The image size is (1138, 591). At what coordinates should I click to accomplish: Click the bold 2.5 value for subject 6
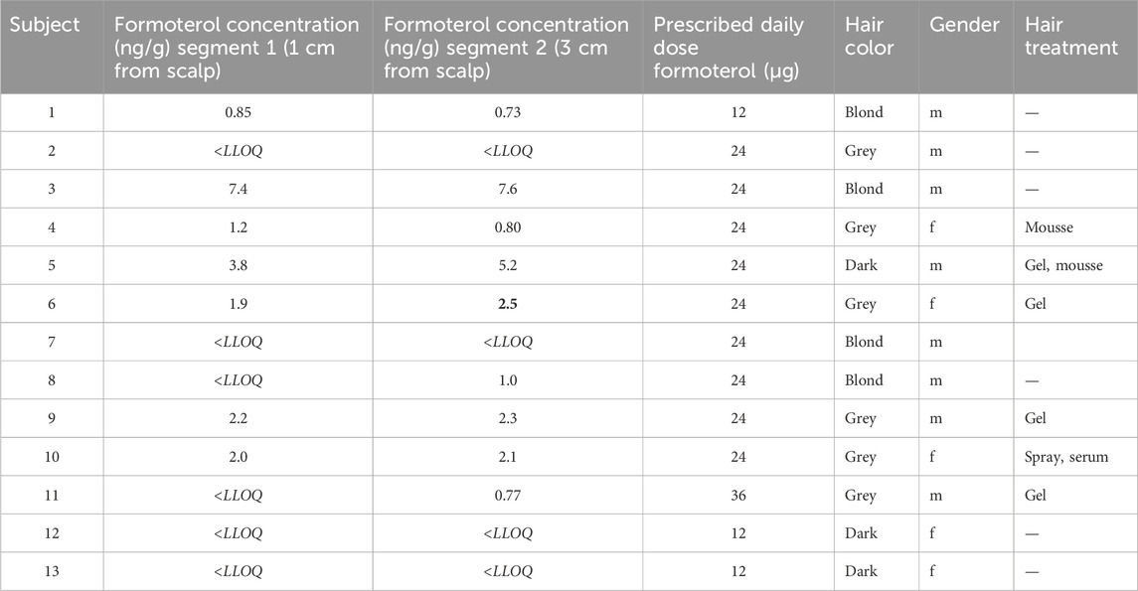point(507,304)
